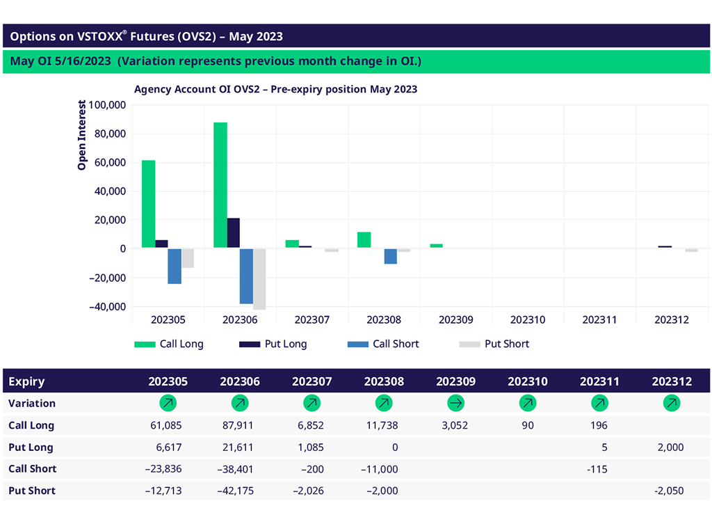The image size is (712, 524).
Task: Click the variation arrow icon for 202310
Action: point(528,403)
